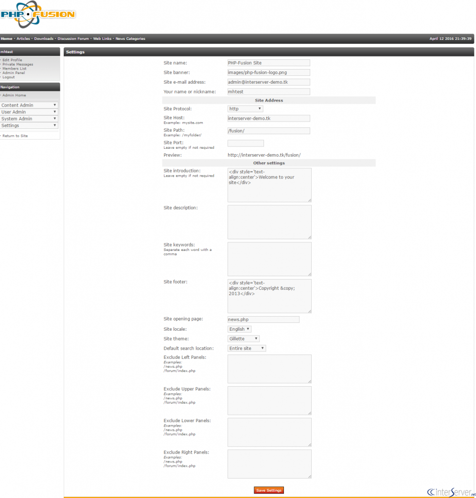The height and width of the screenshot is (498, 476).
Task: Click the Site e-mail address field
Action: pos(269,82)
